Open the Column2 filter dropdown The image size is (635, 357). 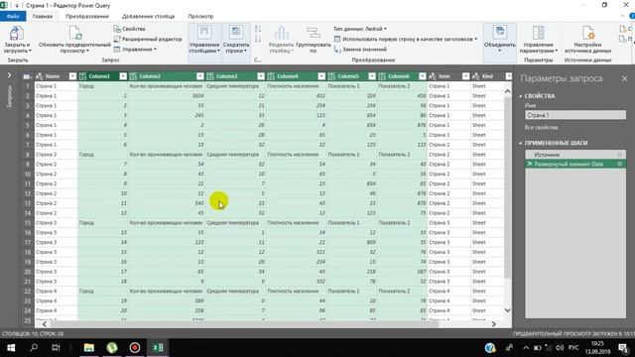pos(200,76)
